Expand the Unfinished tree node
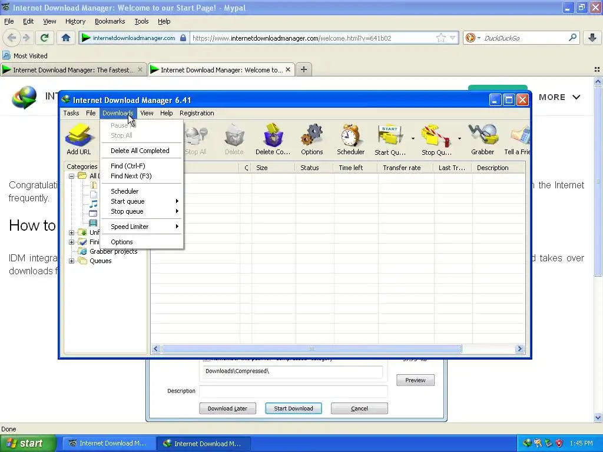Viewport: 603px width, 452px height. click(71, 232)
